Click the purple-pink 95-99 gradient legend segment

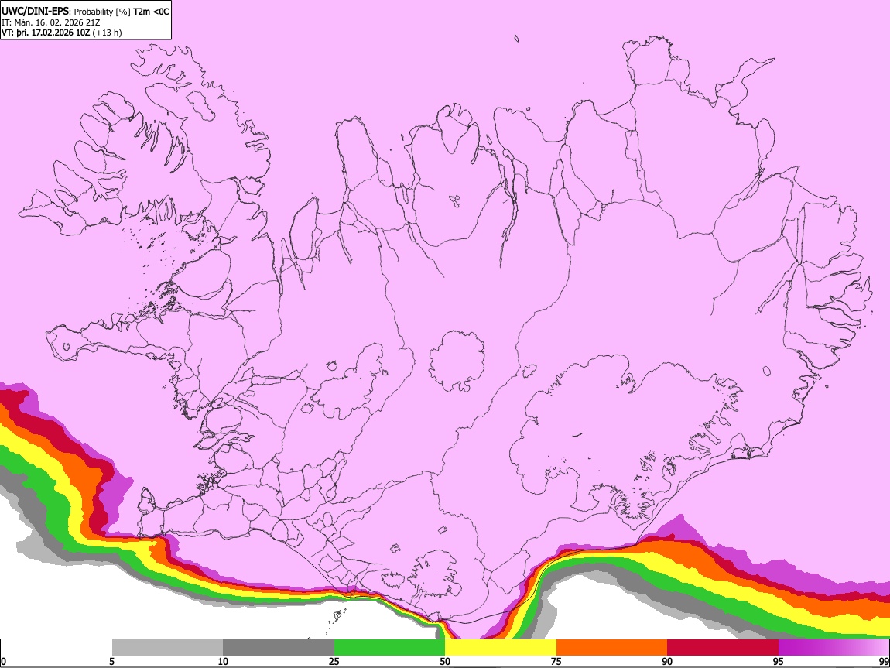[x=834, y=648]
